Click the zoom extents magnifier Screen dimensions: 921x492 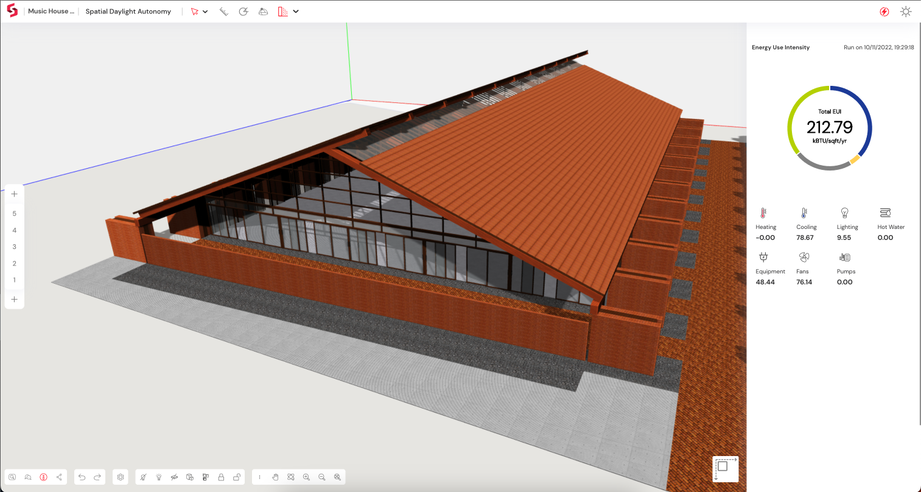pyautogui.click(x=337, y=477)
